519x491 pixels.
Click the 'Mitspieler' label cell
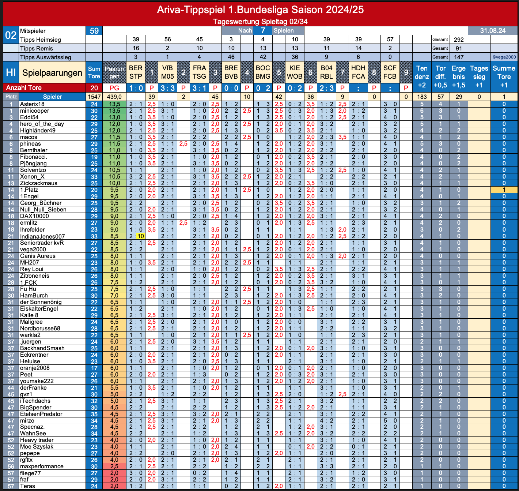pos(52,31)
